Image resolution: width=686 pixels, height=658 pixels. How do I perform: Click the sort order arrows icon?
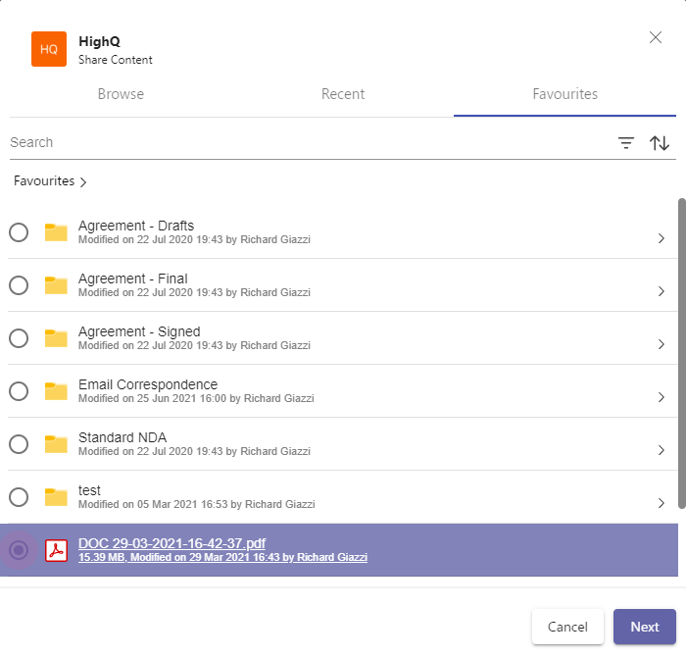pyautogui.click(x=660, y=143)
